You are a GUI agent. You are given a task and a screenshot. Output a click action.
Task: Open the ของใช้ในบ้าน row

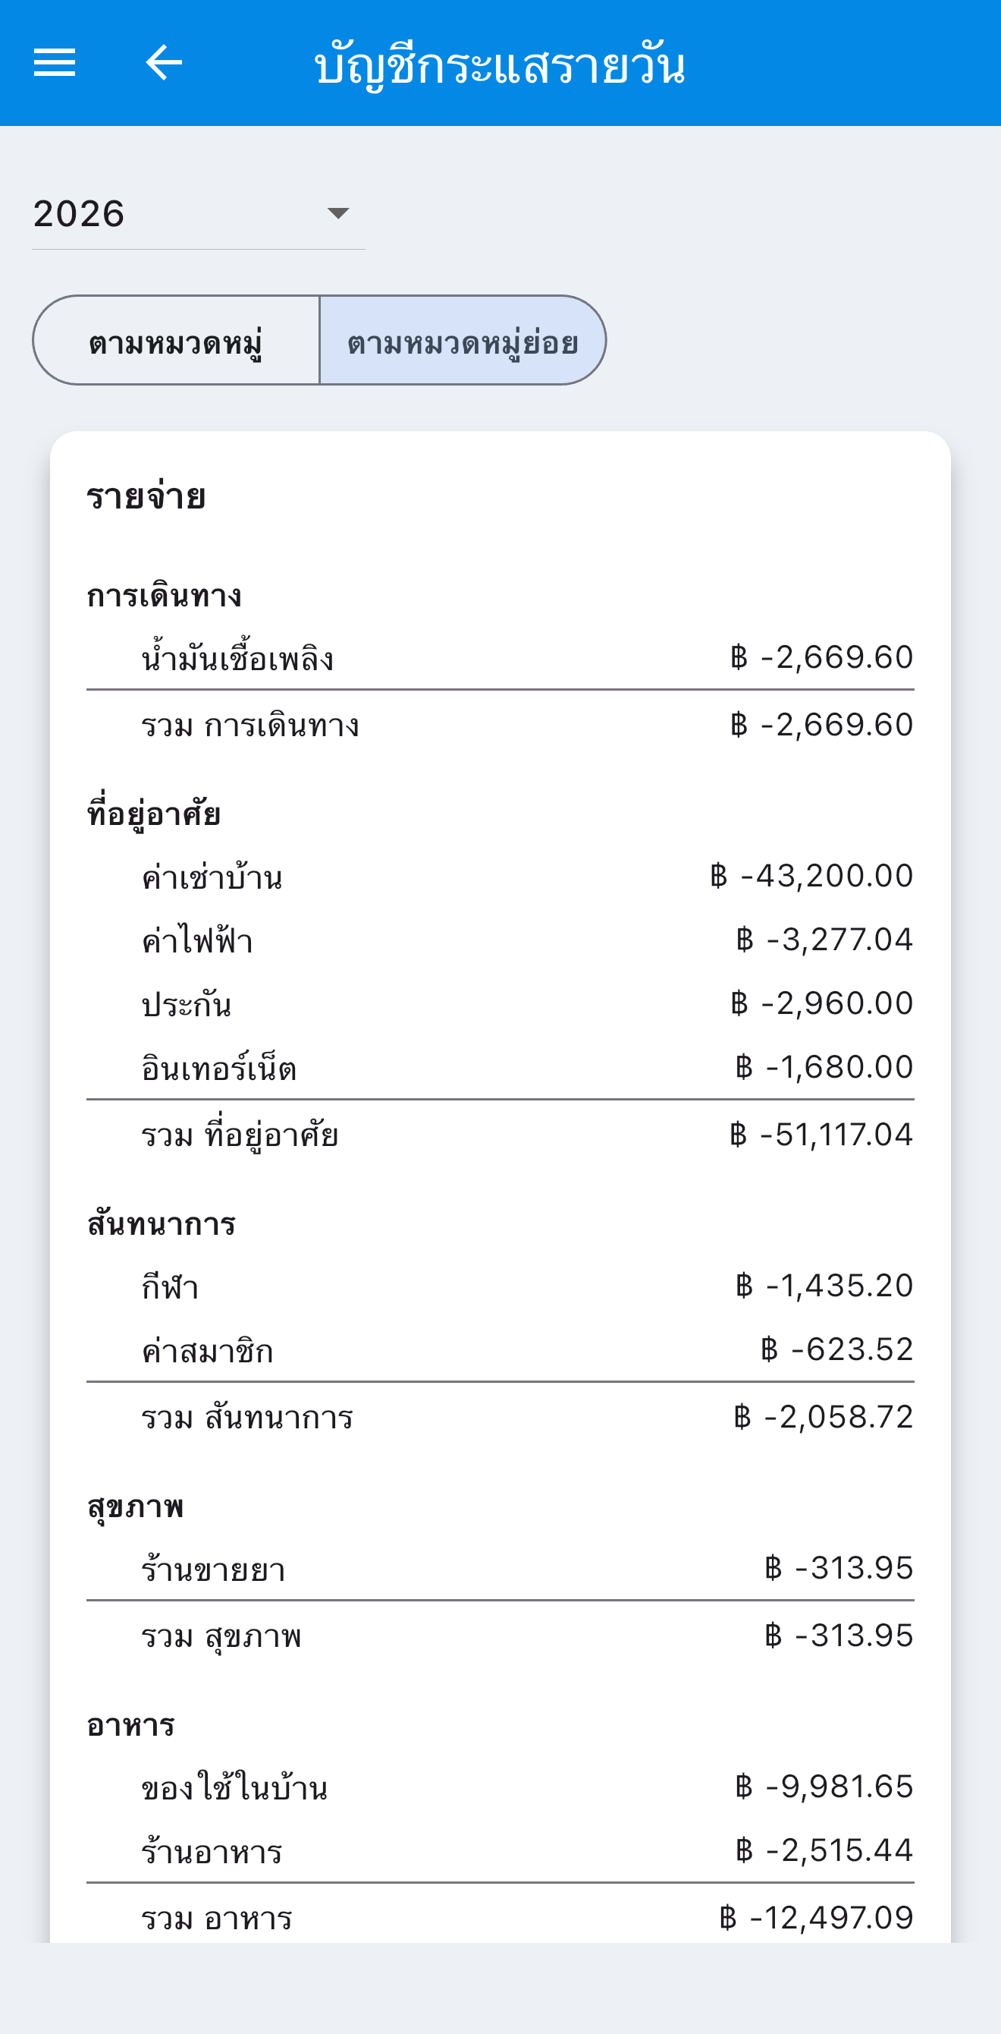click(500, 1787)
